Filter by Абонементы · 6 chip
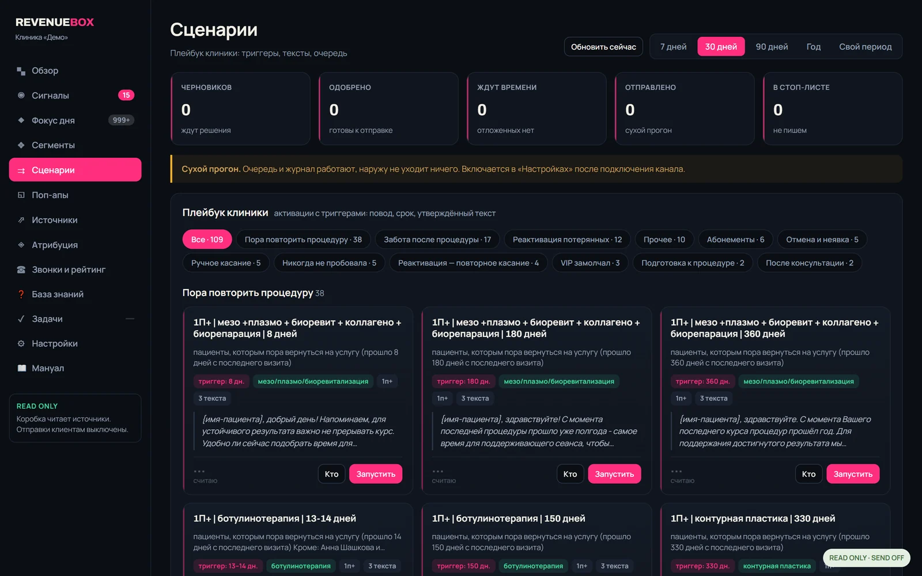 tap(735, 240)
